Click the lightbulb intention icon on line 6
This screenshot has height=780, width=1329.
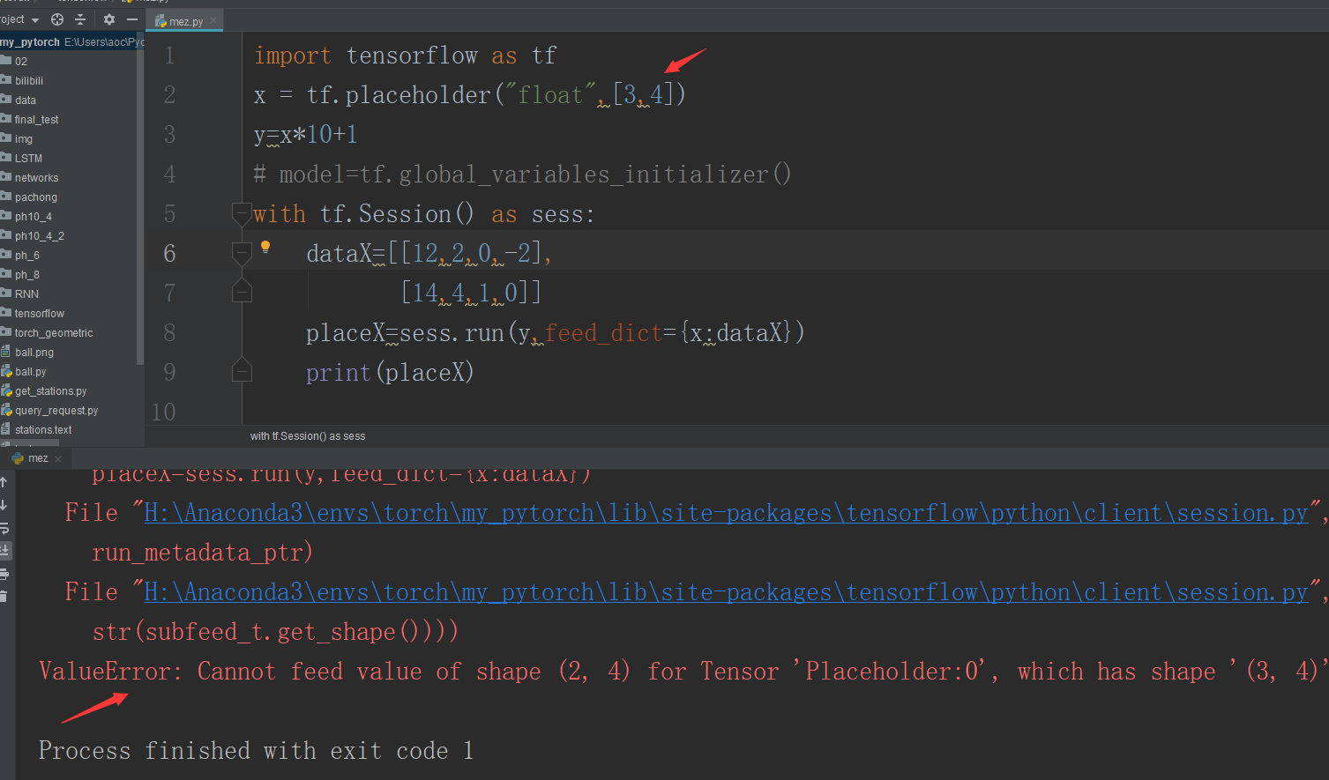point(265,248)
